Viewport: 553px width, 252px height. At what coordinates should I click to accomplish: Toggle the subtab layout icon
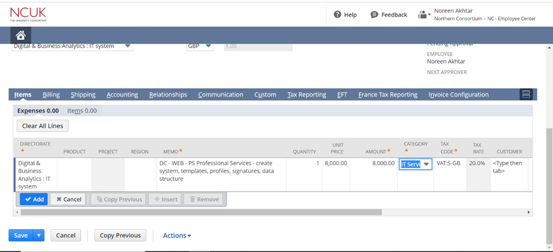tap(526, 95)
